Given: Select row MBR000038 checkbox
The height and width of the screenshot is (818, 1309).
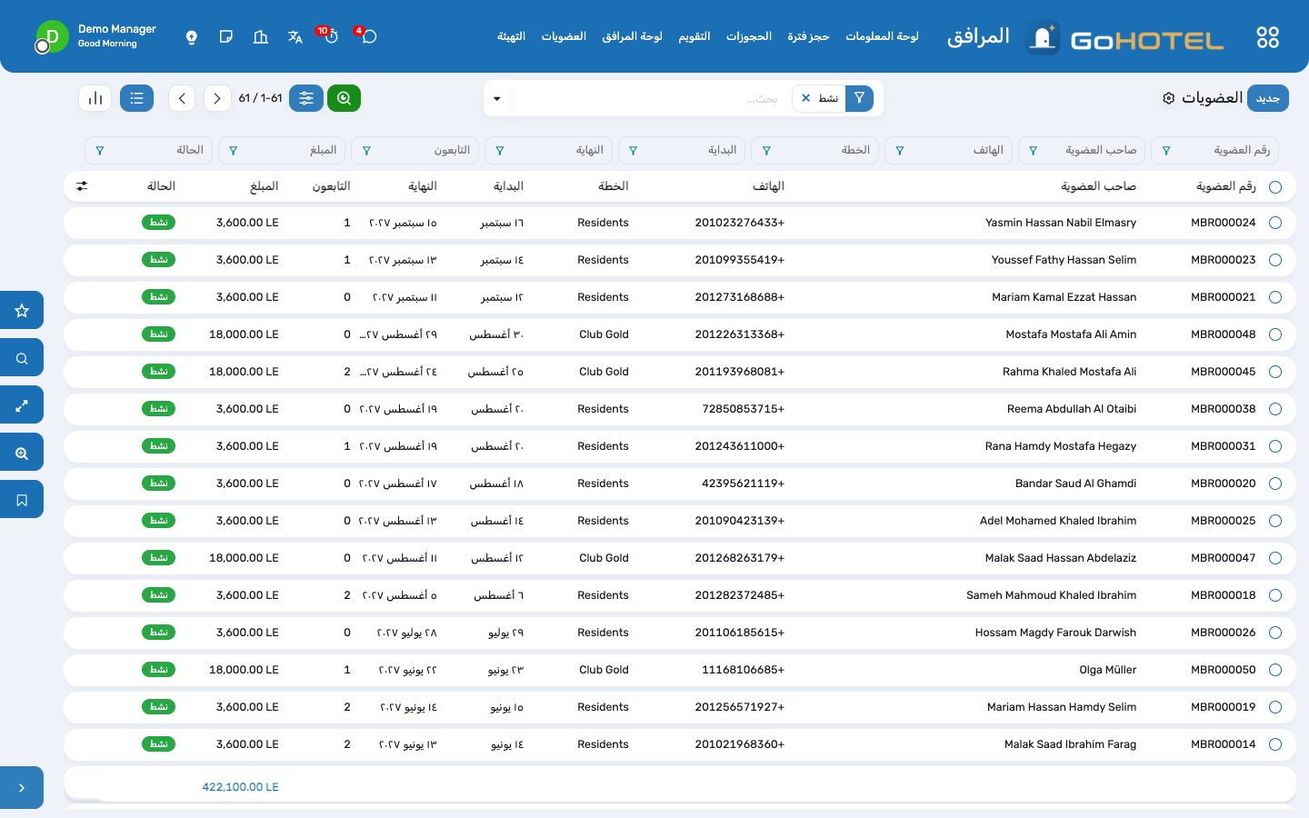Looking at the screenshot, I should 1275,409.
